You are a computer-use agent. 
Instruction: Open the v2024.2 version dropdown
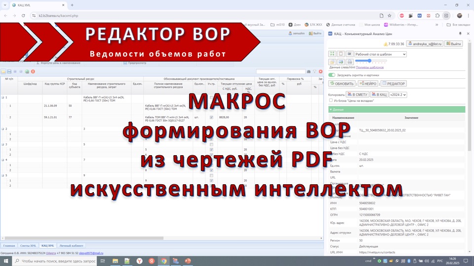tap(398, 95)
